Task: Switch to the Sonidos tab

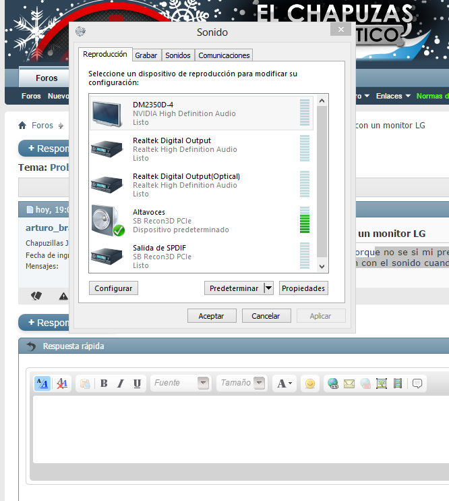Action: (178, 55)
